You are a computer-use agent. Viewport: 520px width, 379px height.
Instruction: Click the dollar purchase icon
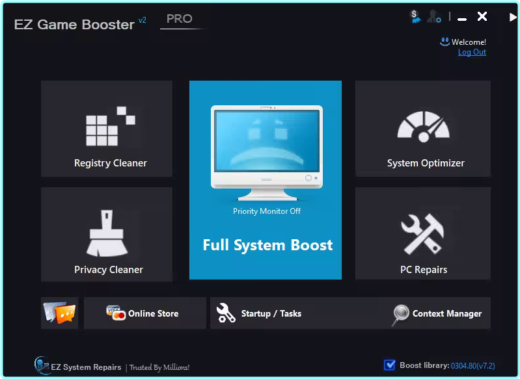pos(415,16)
